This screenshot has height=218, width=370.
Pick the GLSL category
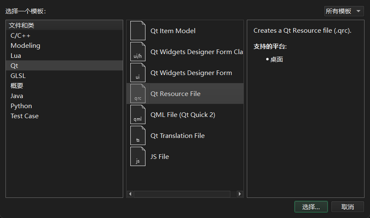click(x=64, y=76)
